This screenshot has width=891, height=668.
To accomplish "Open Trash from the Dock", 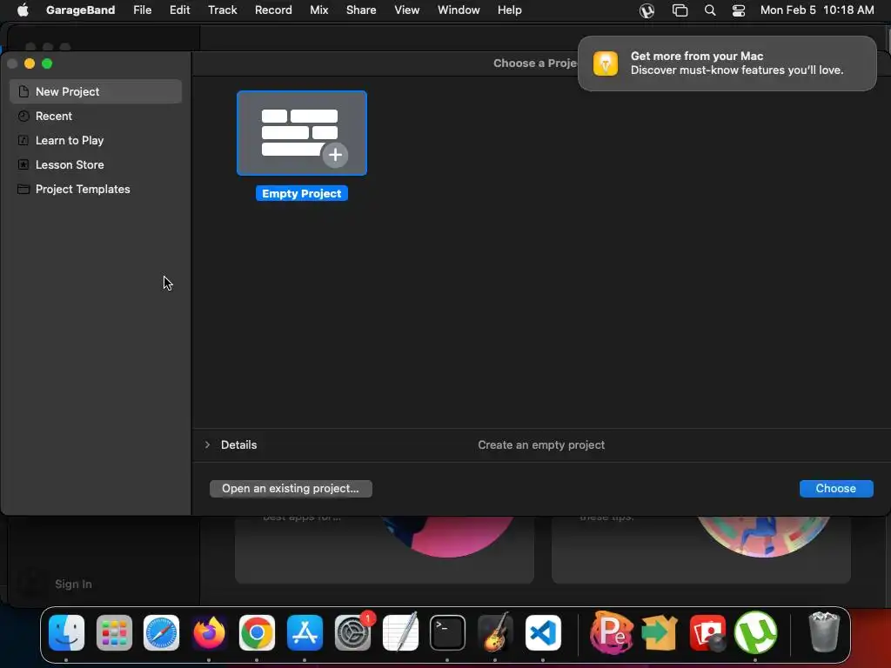I will coord(824,632).
